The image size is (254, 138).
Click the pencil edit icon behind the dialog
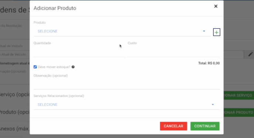tap(250, 54)
